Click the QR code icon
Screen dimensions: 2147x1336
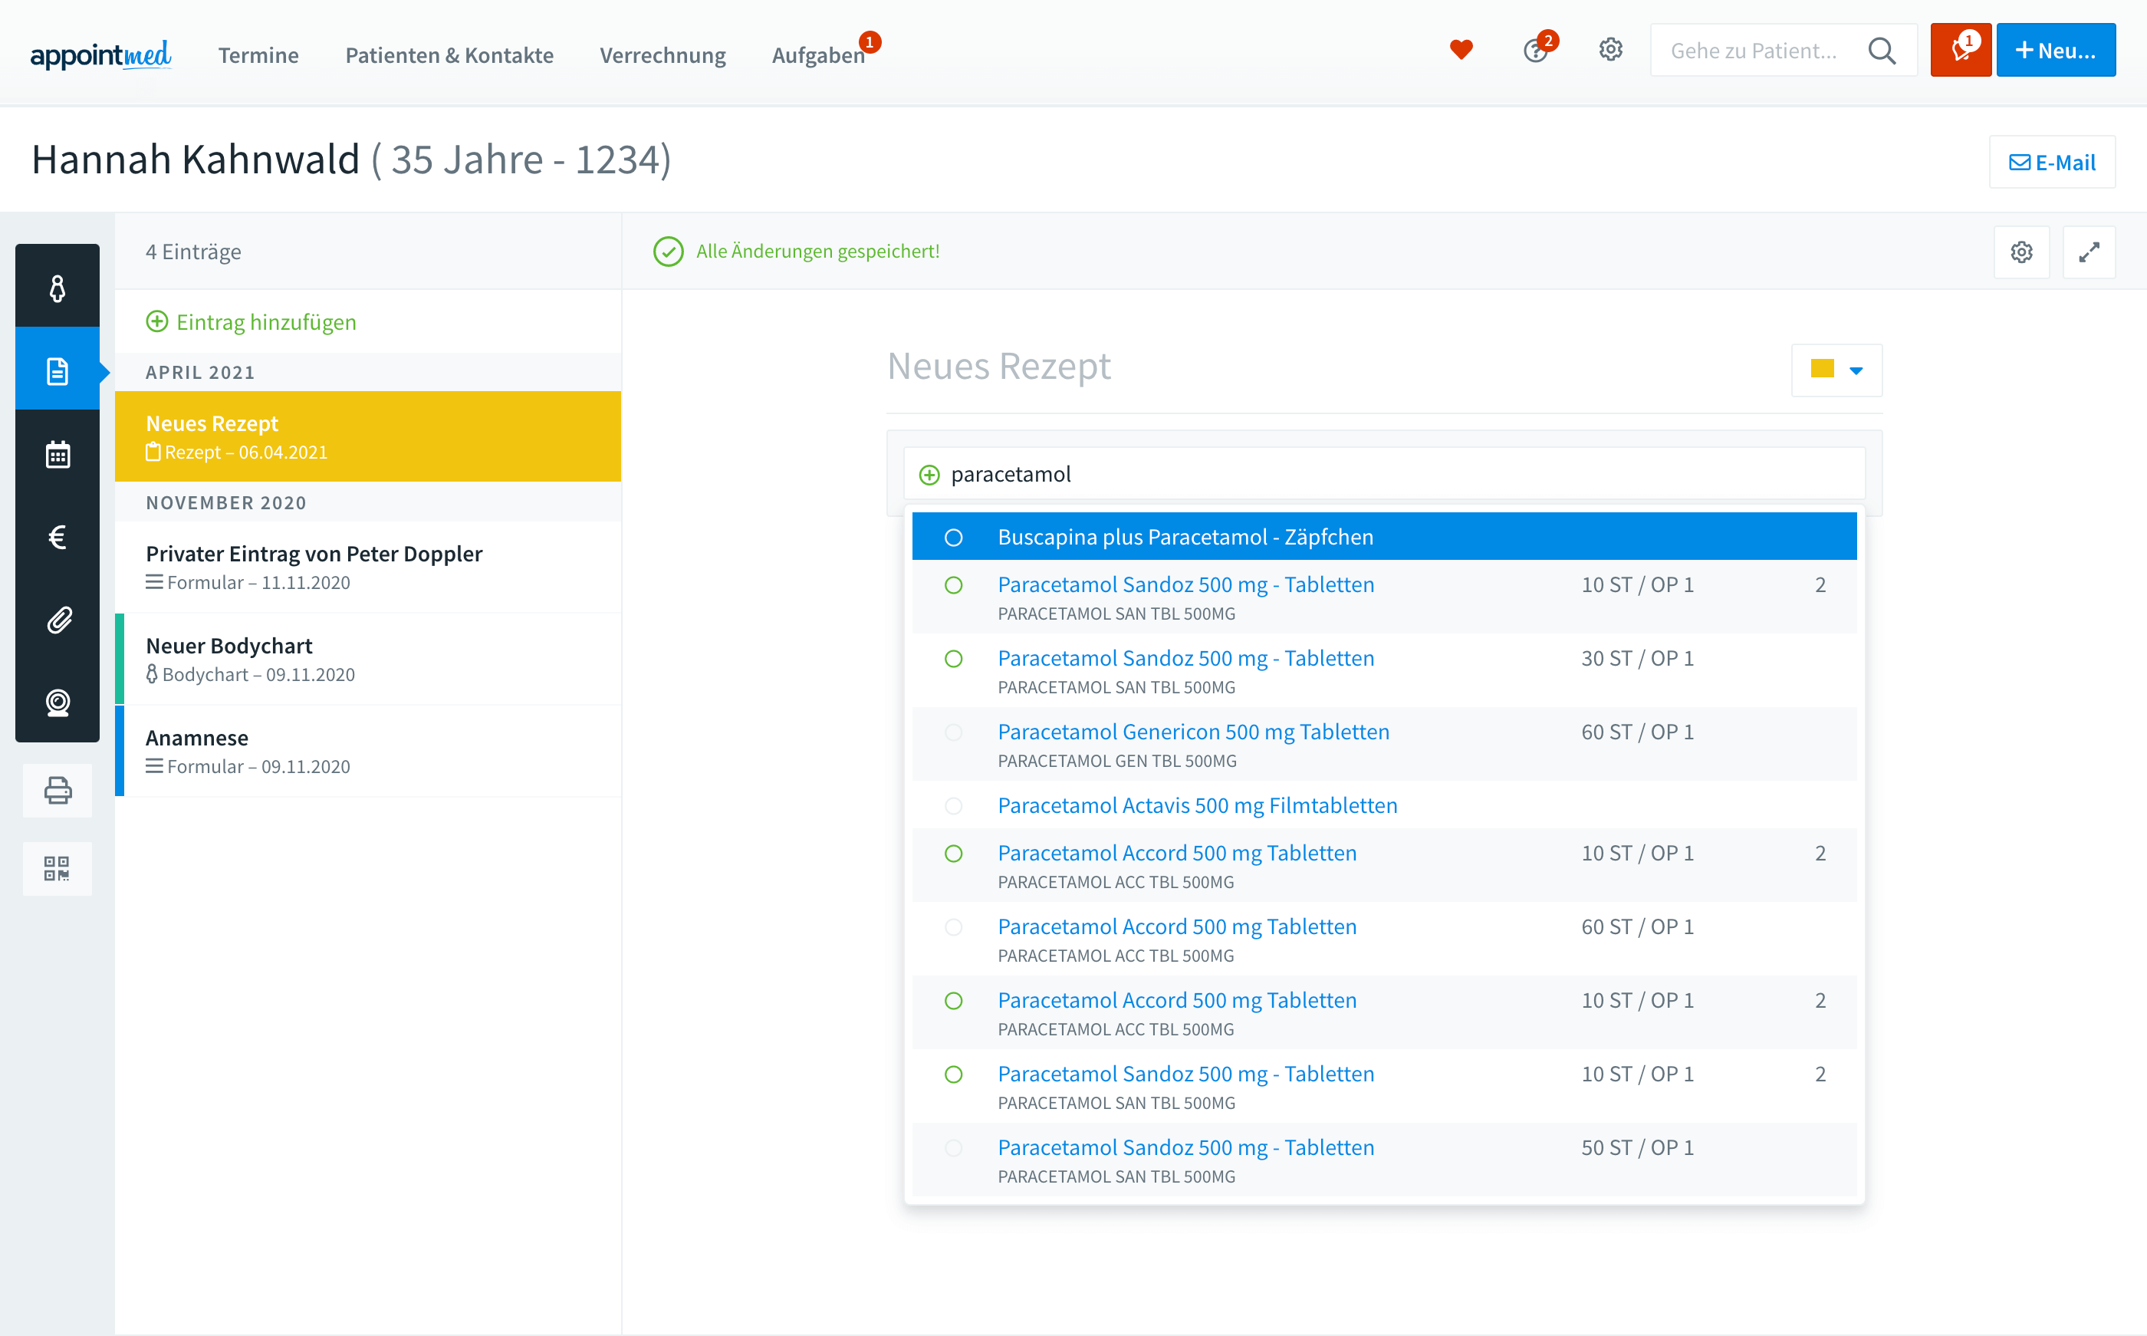(58, 869)
